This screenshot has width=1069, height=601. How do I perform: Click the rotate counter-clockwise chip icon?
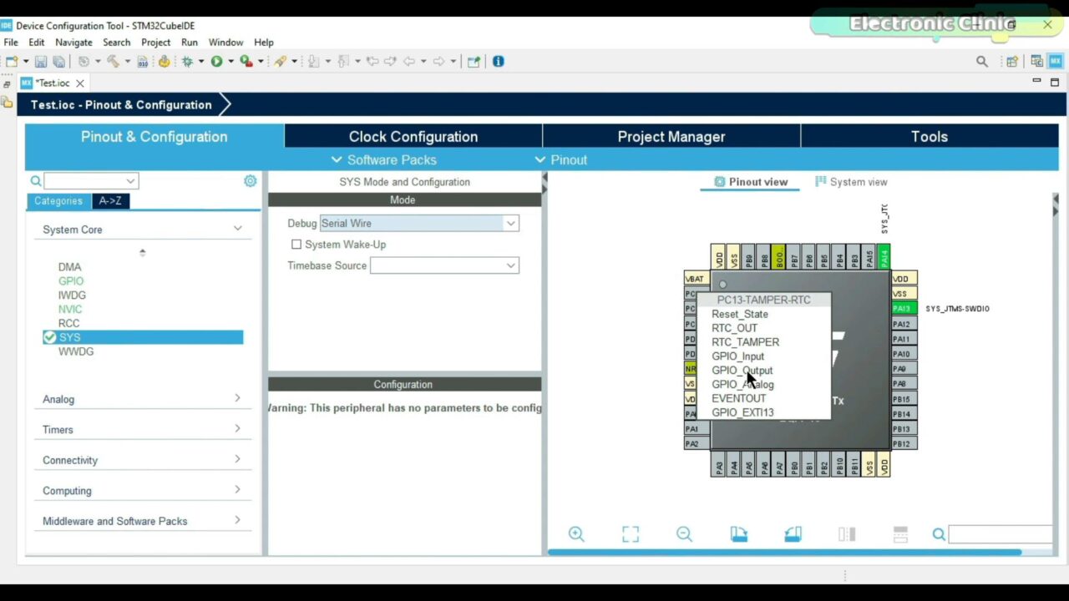793,534
